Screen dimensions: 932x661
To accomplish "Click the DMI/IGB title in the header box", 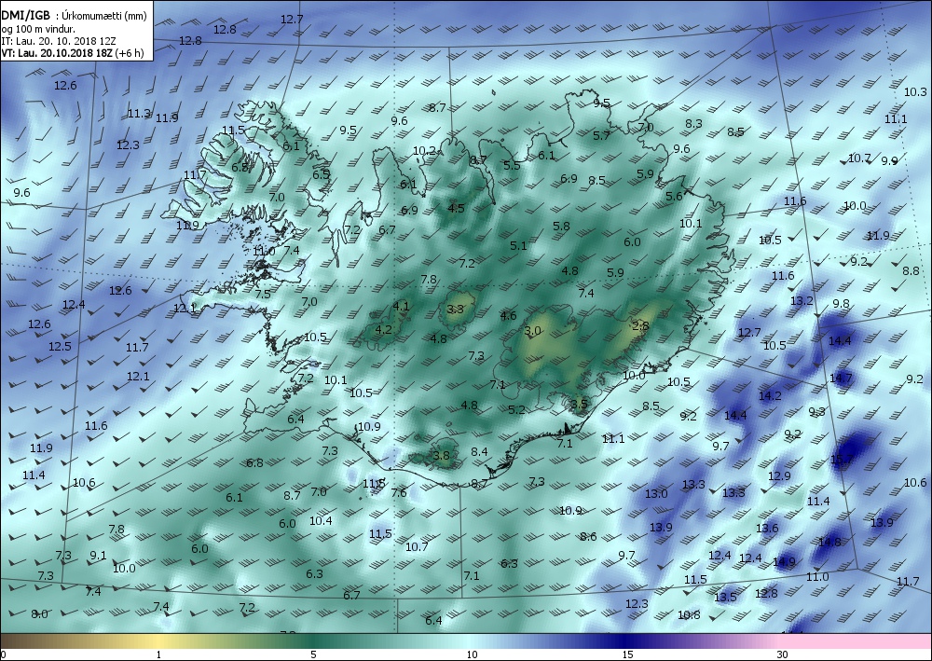I will click(x=26, y=16).
